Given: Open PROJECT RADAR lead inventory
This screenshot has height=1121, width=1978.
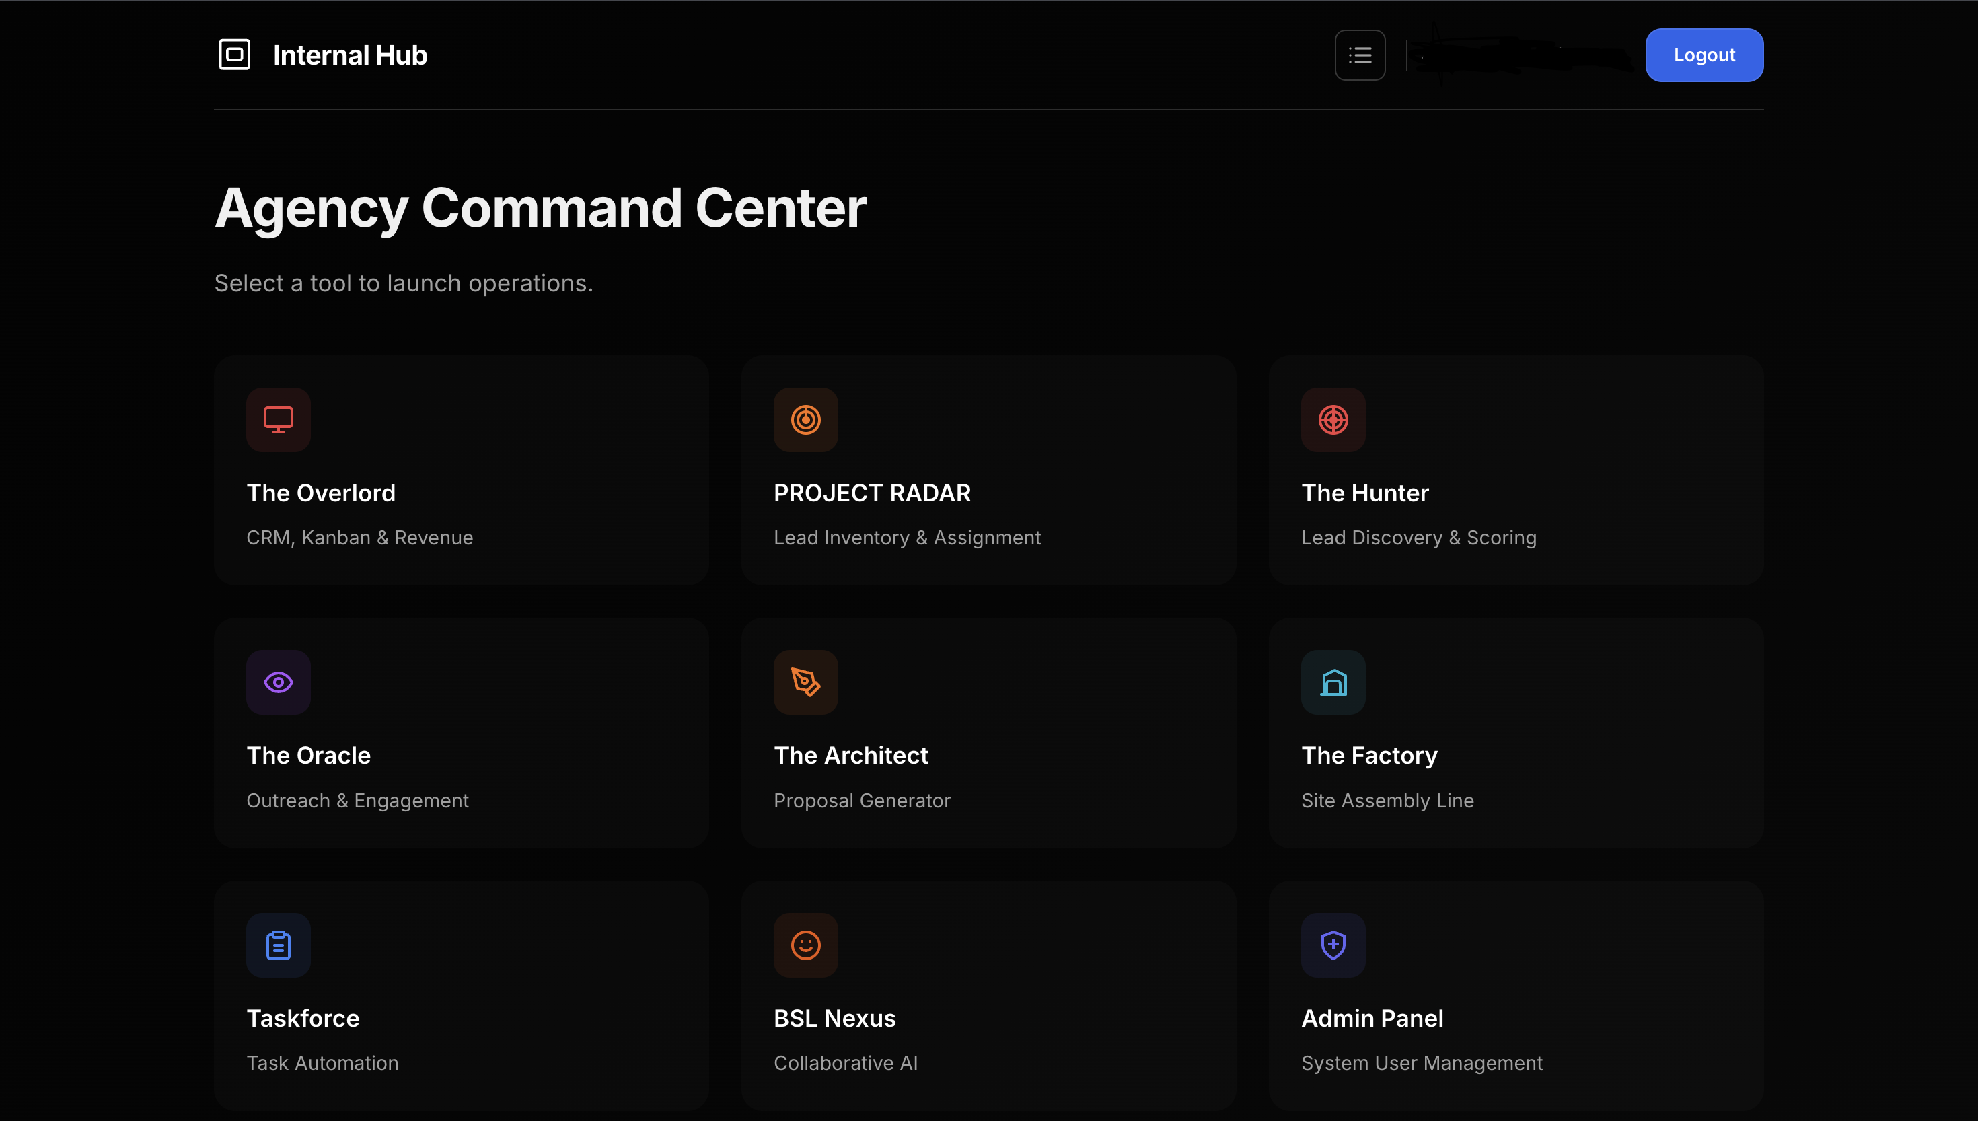Looking at the screenshot, I should click(988, 470).
